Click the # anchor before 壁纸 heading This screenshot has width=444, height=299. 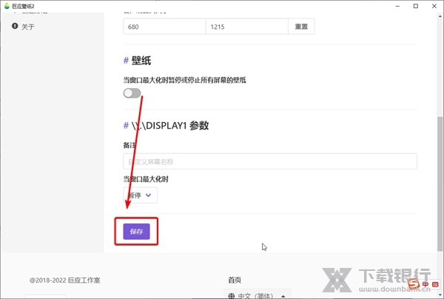point(126,60)
